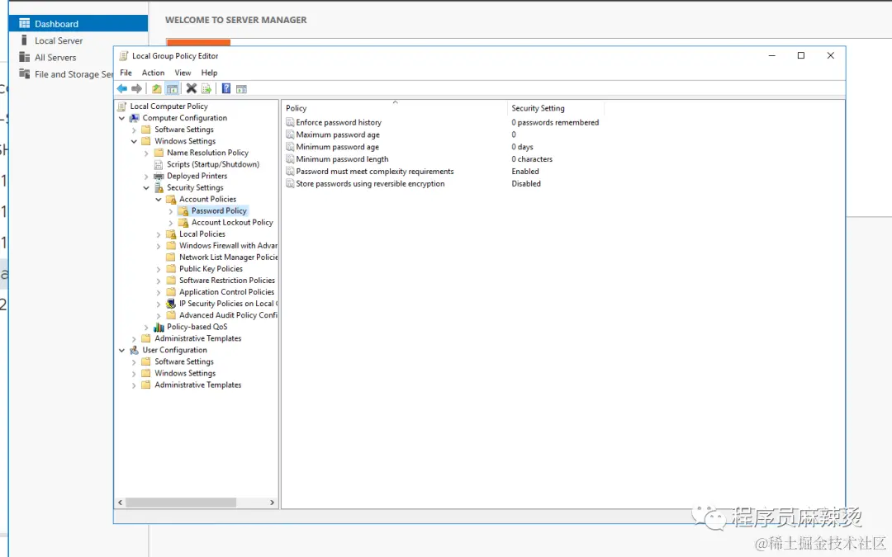Click the Export List toolbar icon
Image resolution: width=892 pixels, height=557 pixels.
point(206,88)
